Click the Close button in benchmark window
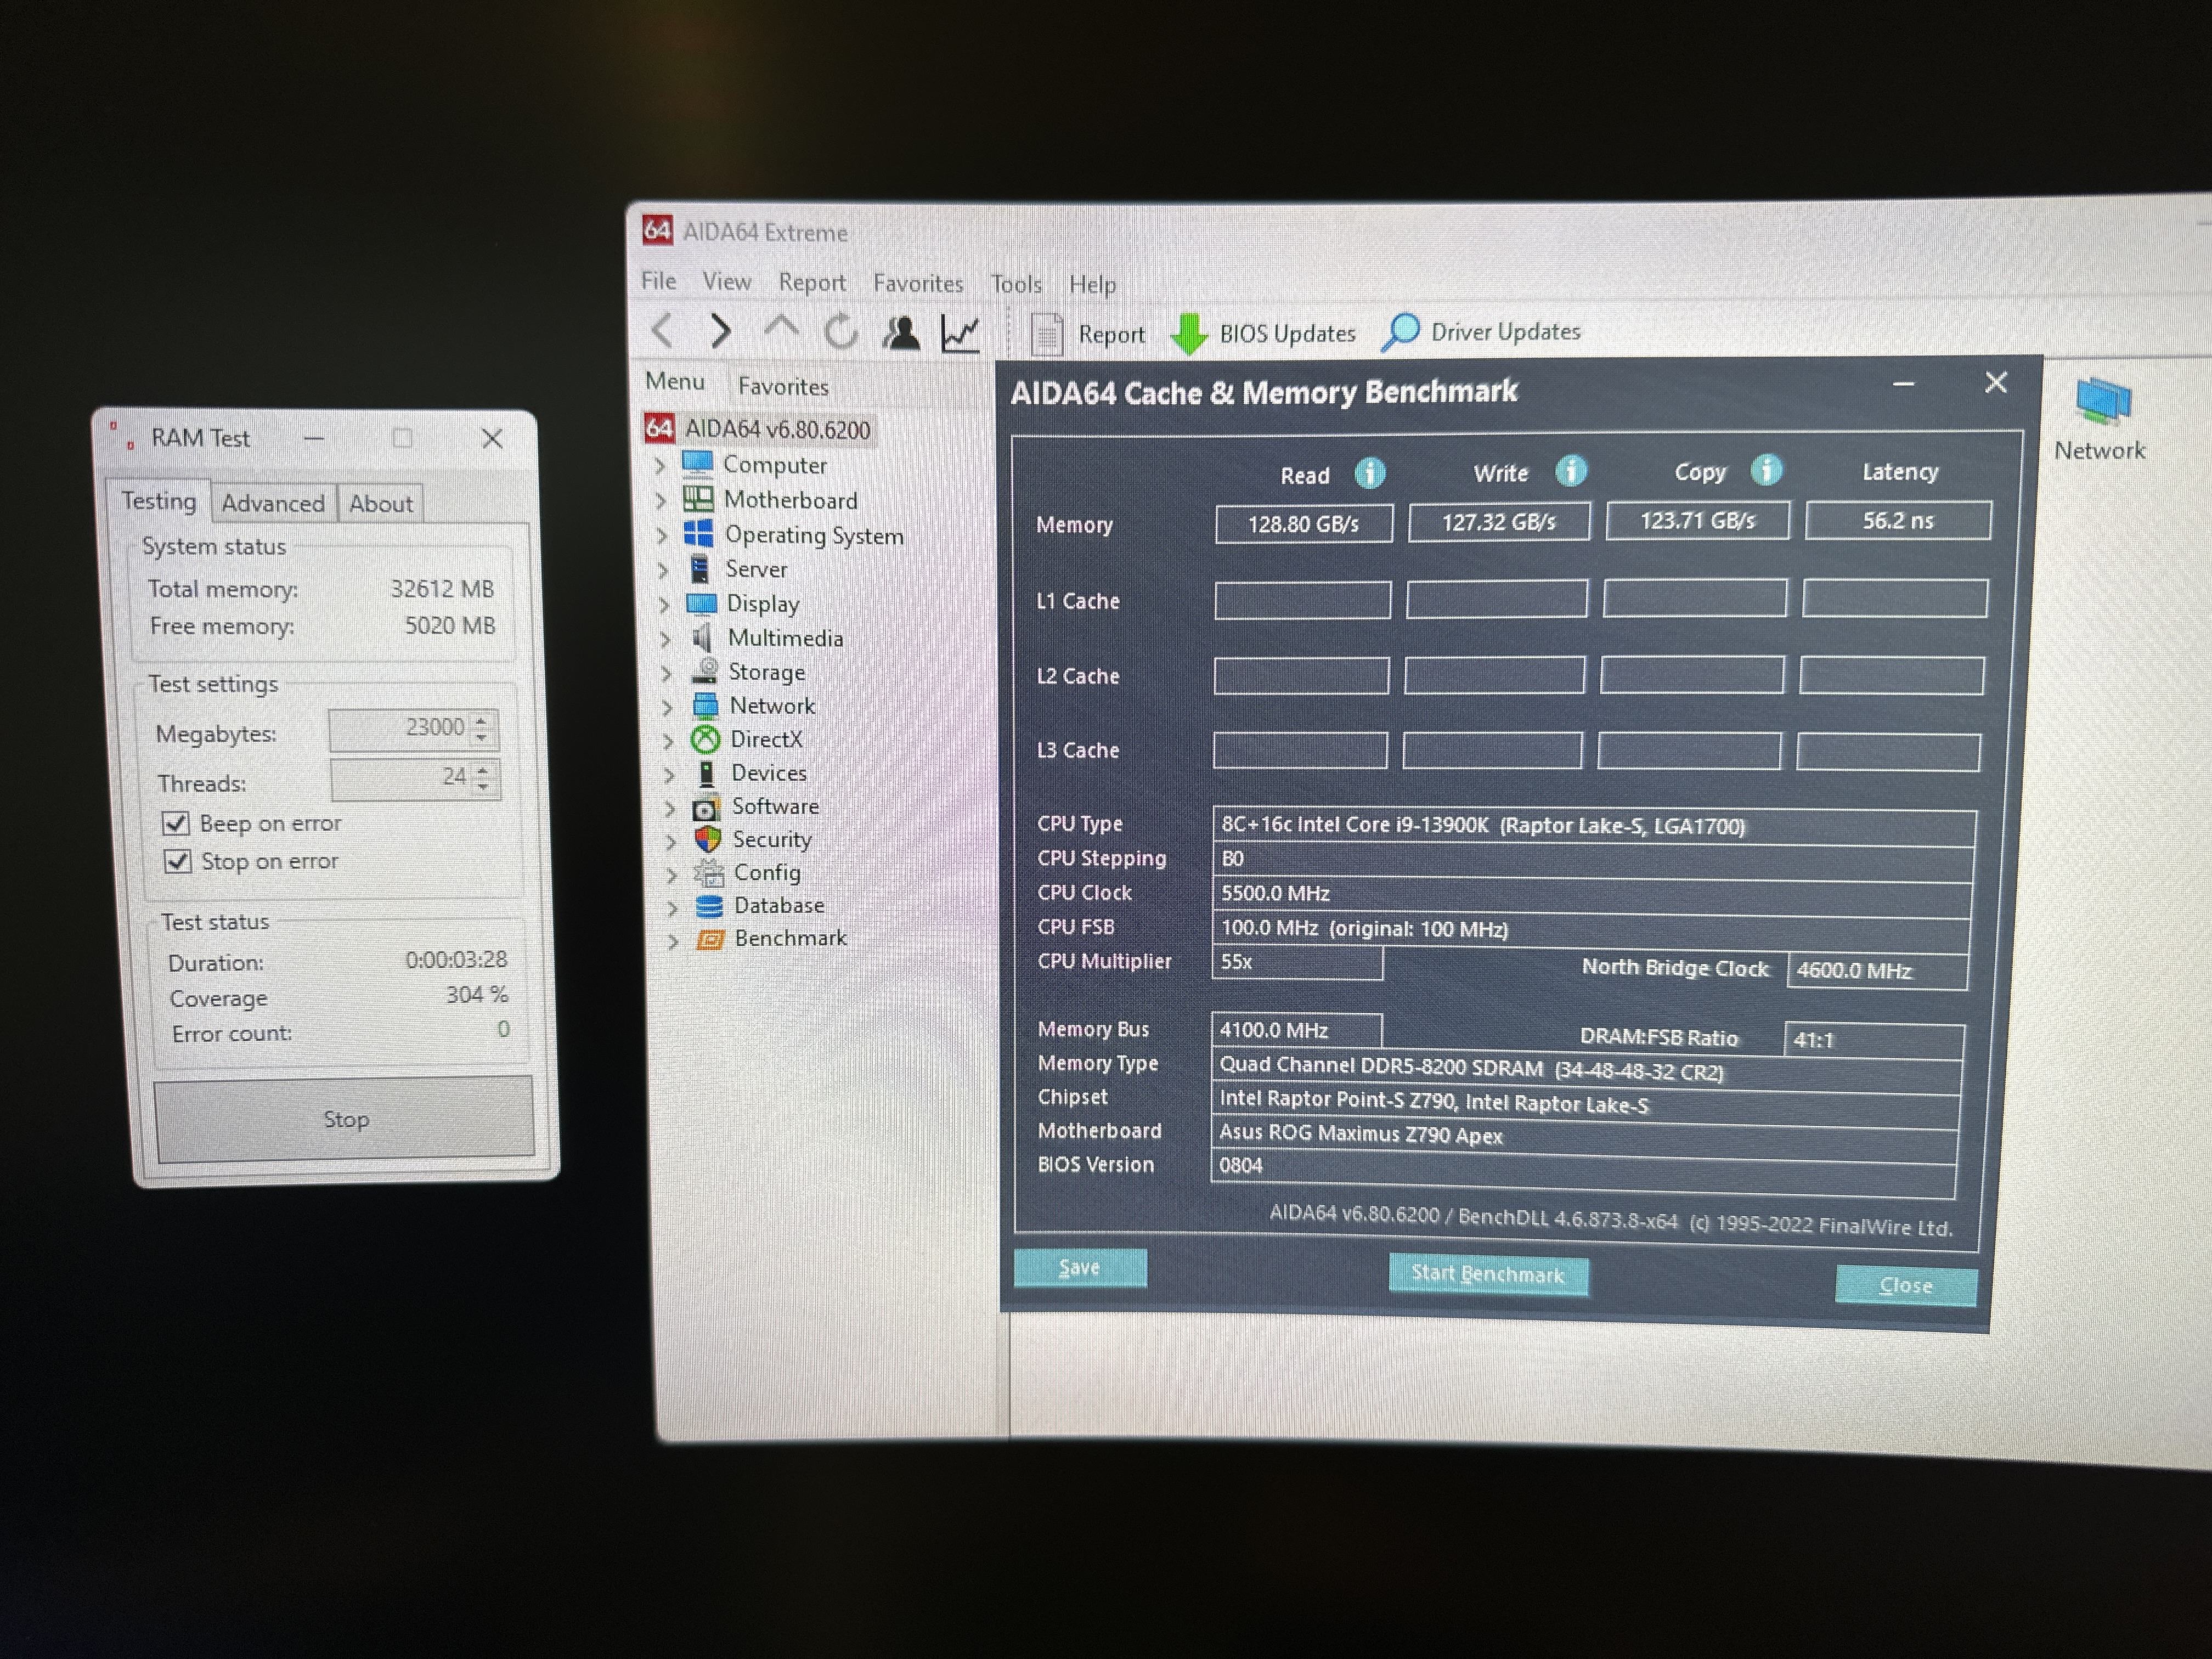This screenshot has width=2212, height=1659. 1906,1285
